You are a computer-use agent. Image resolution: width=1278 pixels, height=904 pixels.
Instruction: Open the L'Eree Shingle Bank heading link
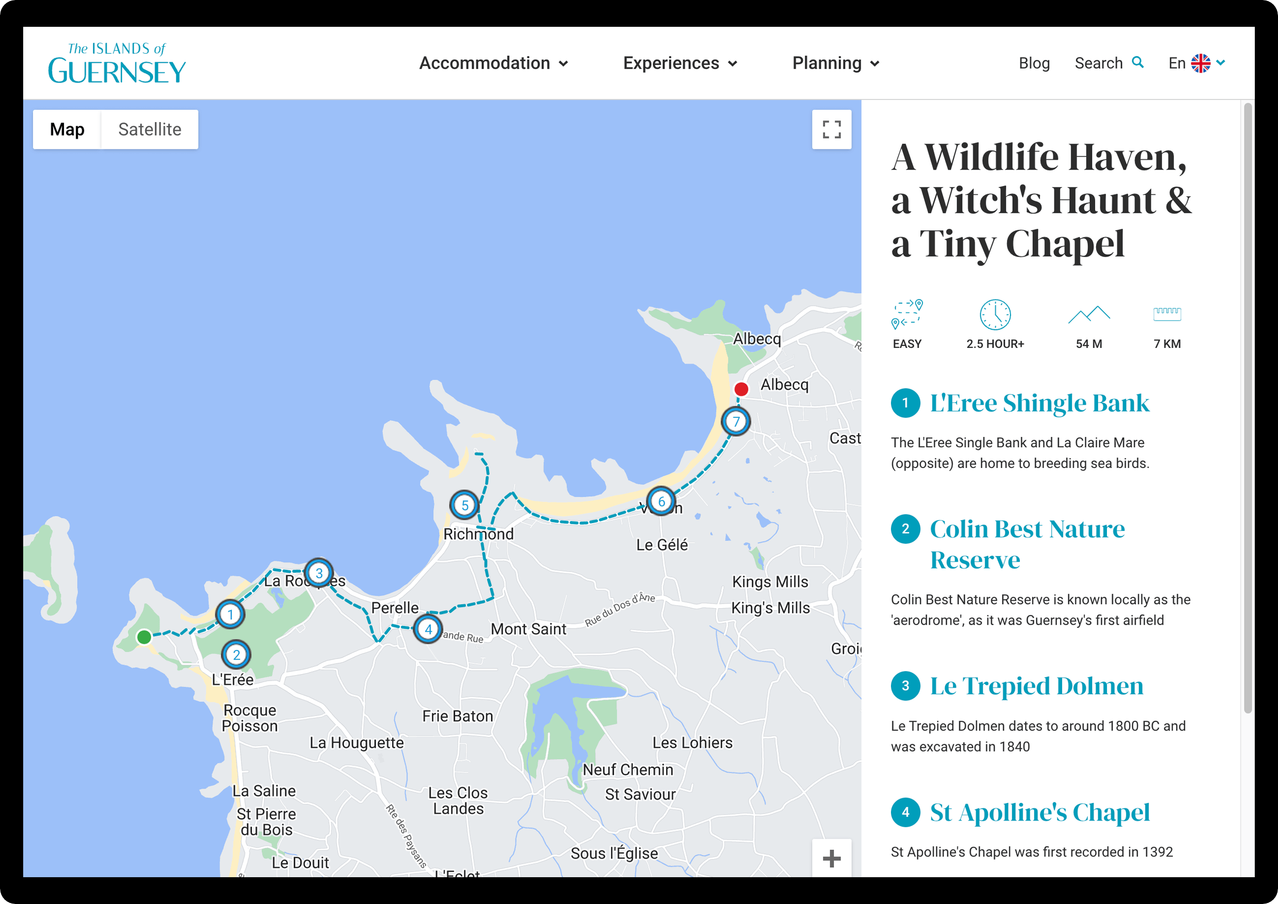tap(1039, 403)
